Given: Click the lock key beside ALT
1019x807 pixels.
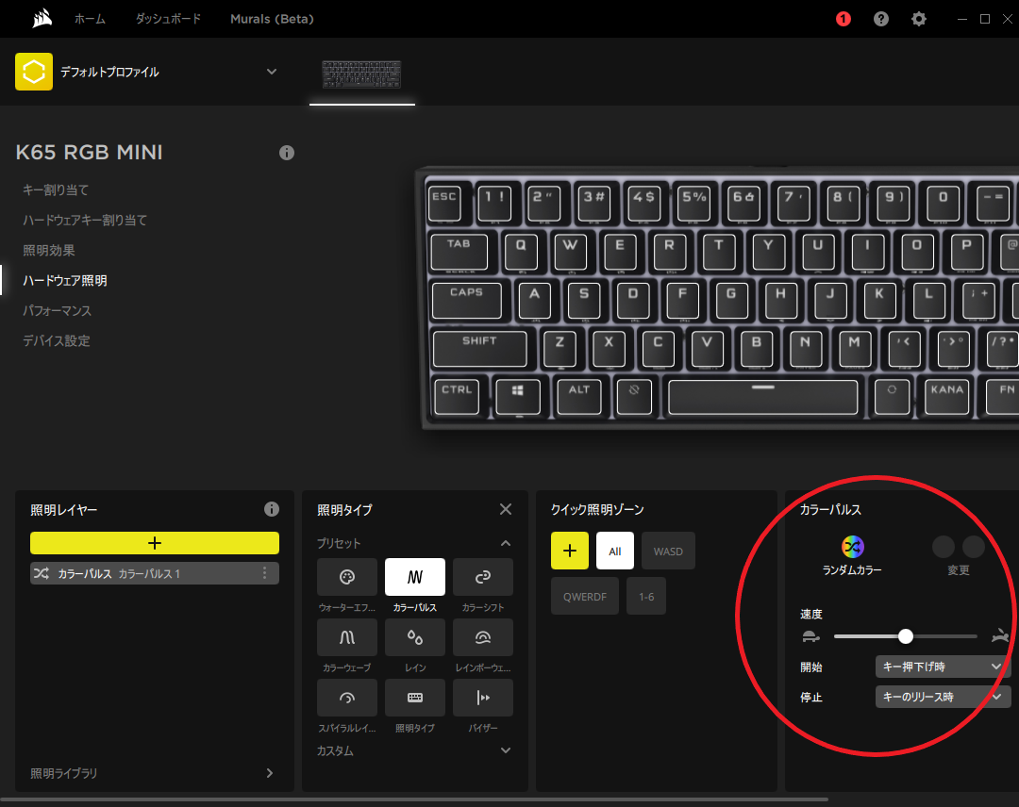Looking at the screenshot, I should 634,396.
